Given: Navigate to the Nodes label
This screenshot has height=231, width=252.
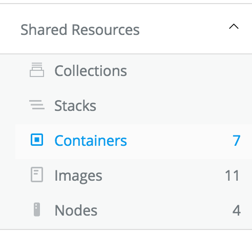Looking at the screenshot, I should [76, 210].
